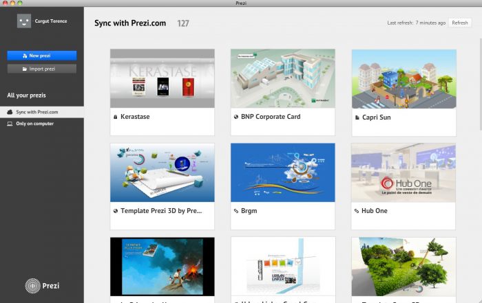Click the red close window button
The image size is (482, 303).
6,3
